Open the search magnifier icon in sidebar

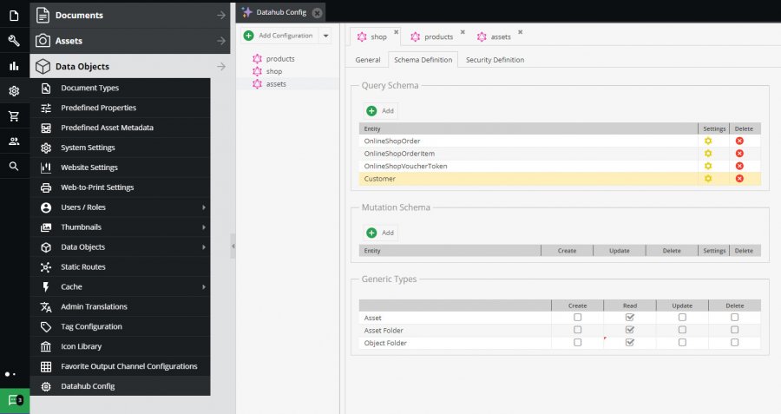coord(14,166)
